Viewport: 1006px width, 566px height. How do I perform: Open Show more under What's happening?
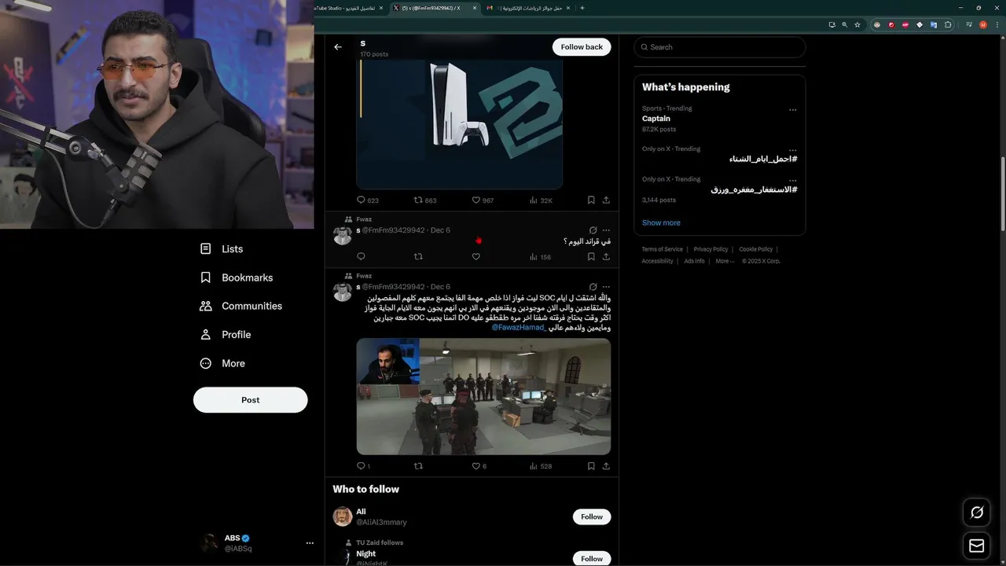point(661,222)
